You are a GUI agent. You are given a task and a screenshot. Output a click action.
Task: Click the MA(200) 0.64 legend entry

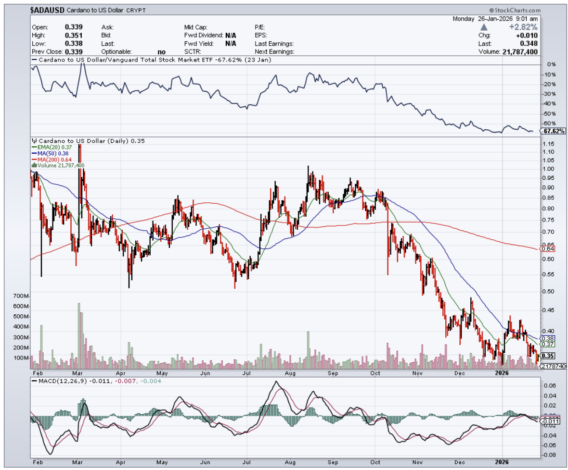coord(54,160)
